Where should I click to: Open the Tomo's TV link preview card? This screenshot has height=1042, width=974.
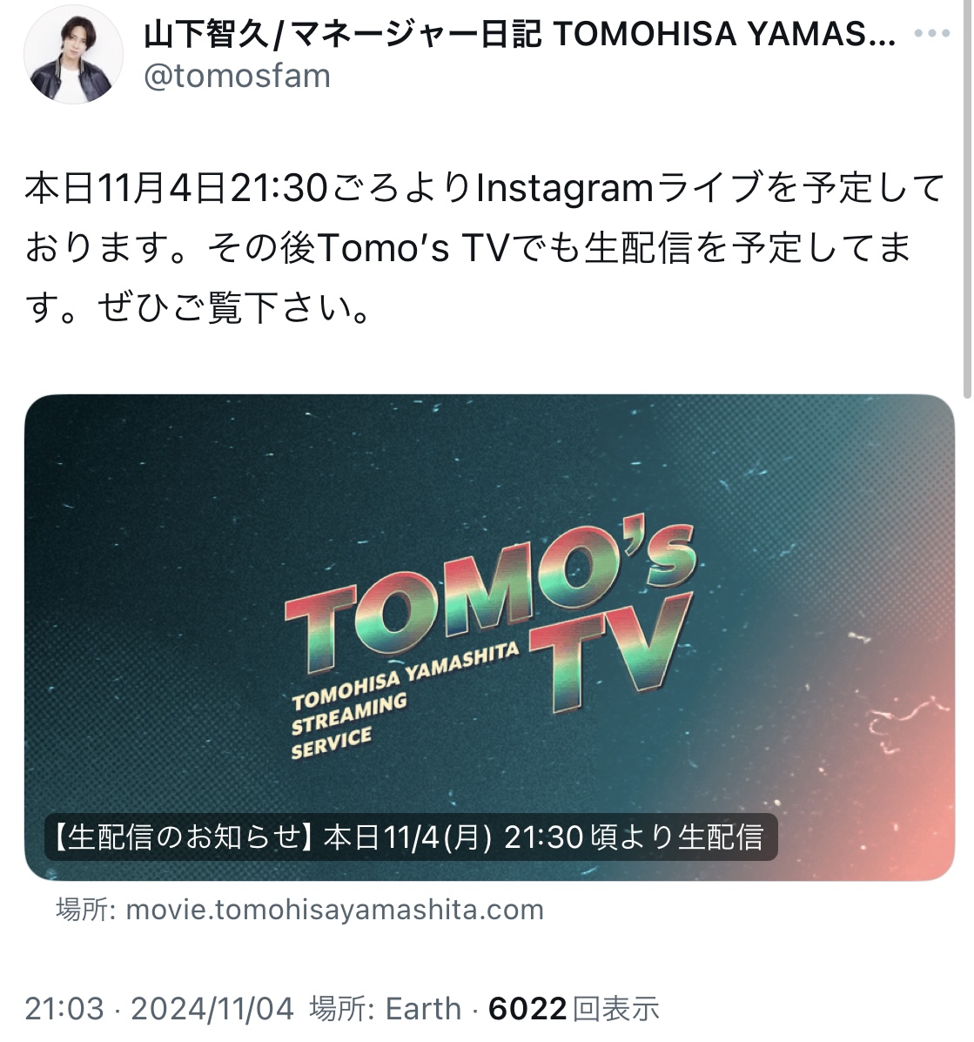click(490, 638)
